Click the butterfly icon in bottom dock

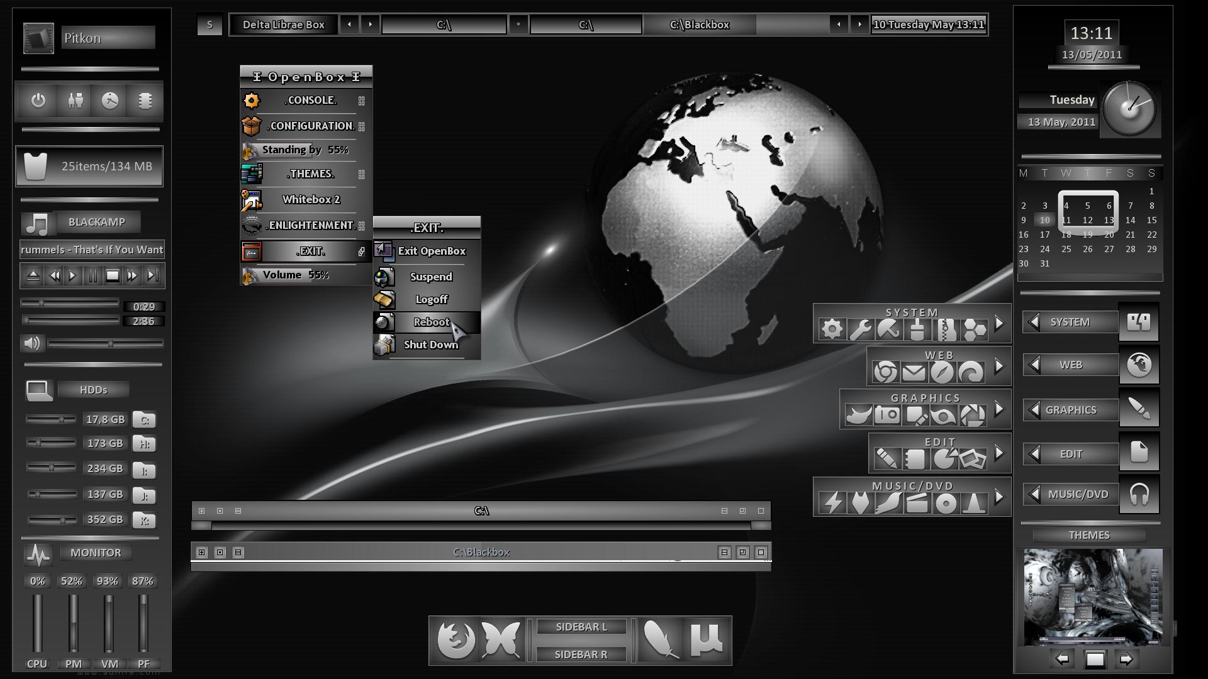pyautogui.click(x=501, y=640)
